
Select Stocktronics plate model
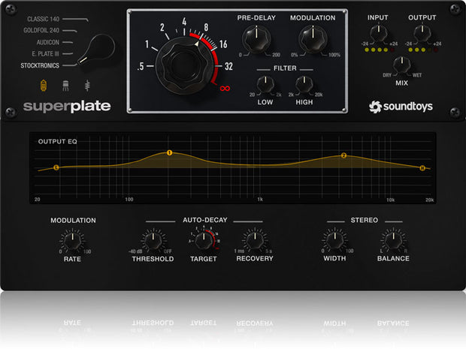point(40,65)
